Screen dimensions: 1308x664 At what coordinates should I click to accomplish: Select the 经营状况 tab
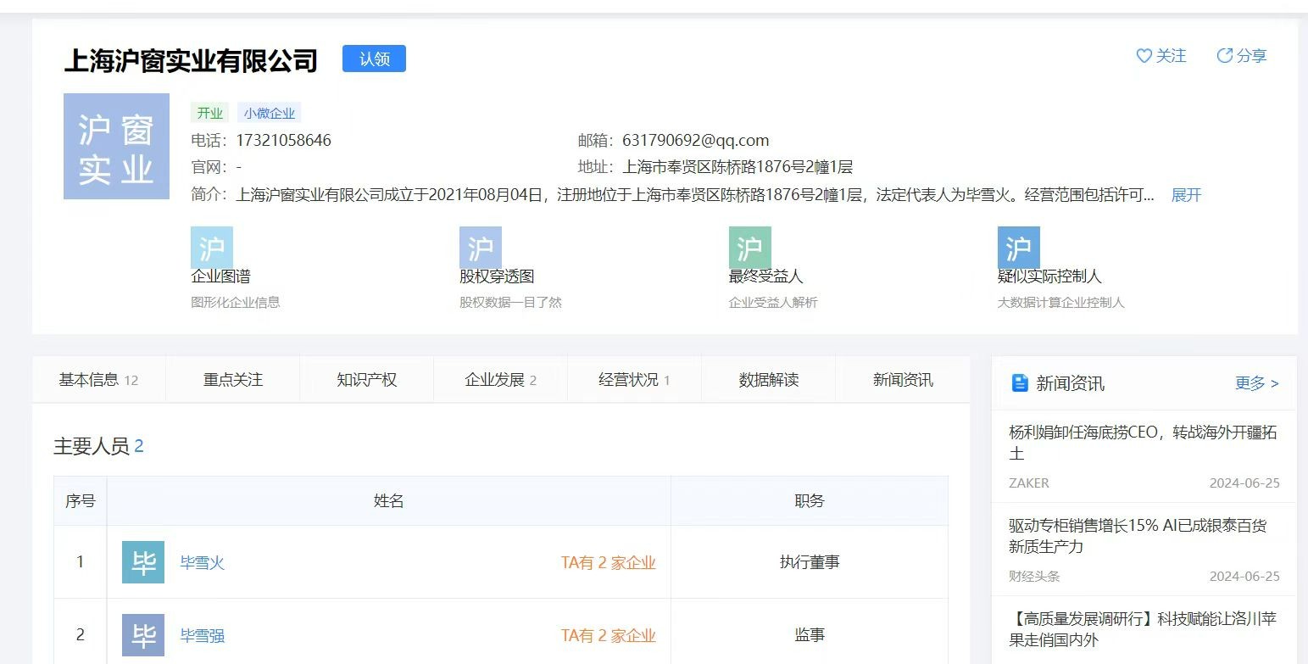(x=633, y=380)
